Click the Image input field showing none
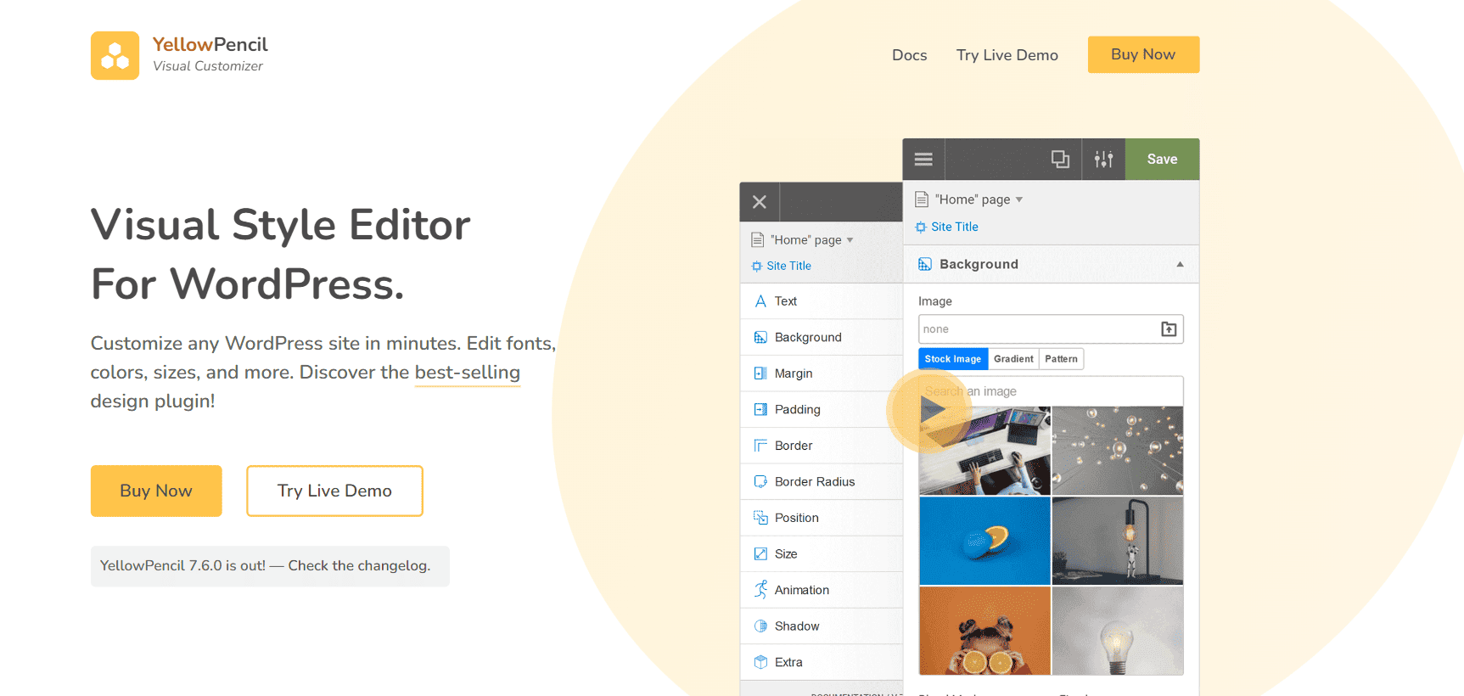Screen dimensions: 1464x696 click(1051, 329)
